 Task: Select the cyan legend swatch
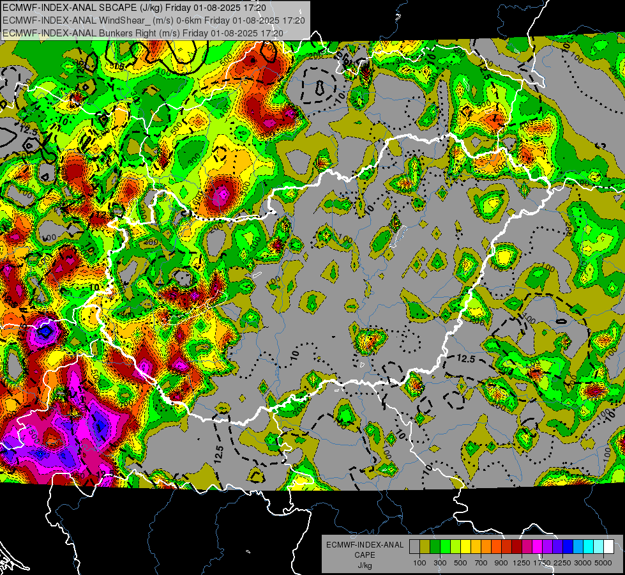[x=589, y=547]
